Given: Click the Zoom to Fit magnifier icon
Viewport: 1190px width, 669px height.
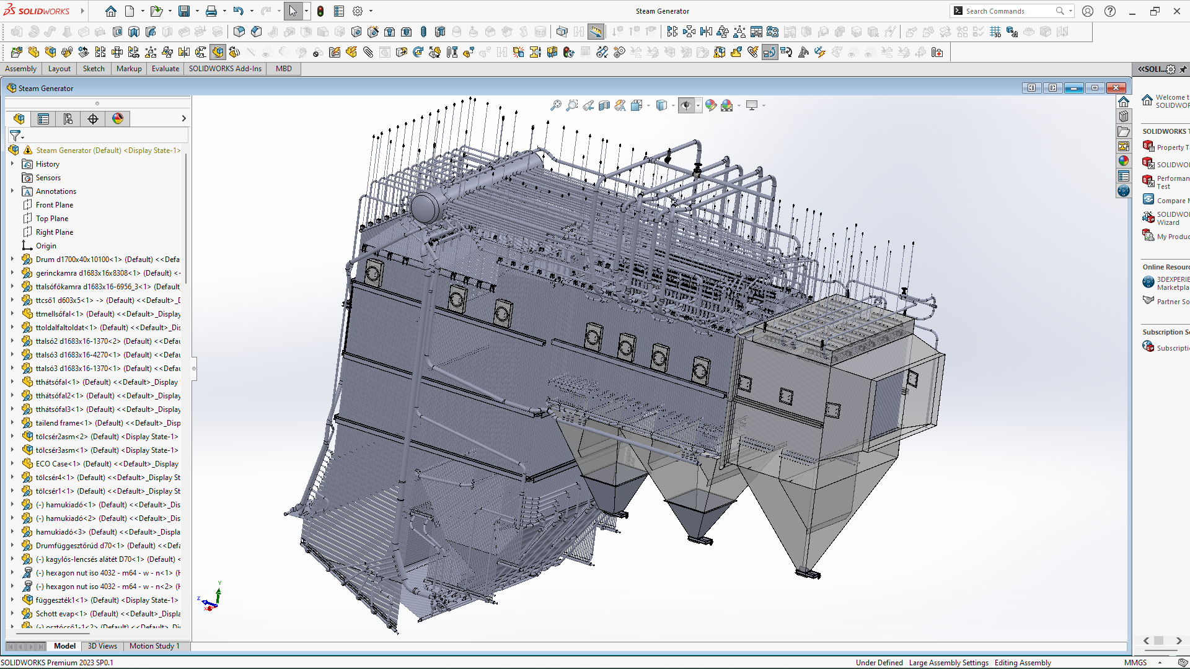Looking at the screenshot, I should (x=556, y=105).
